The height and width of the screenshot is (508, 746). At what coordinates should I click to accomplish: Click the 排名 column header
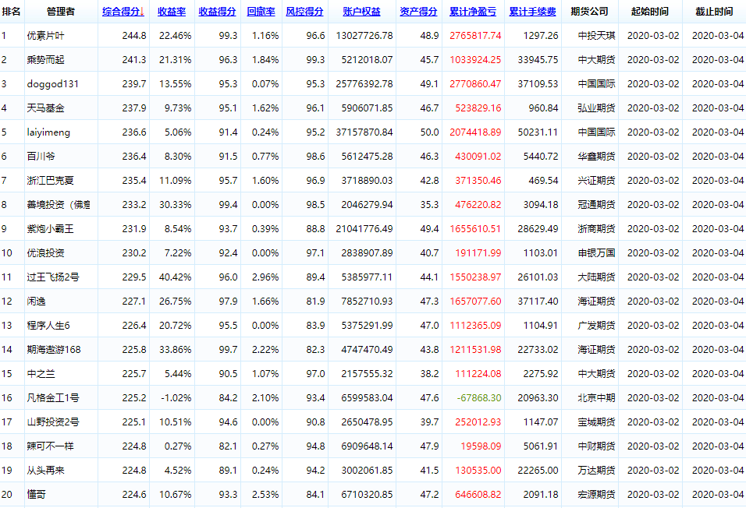pos(11,12)
